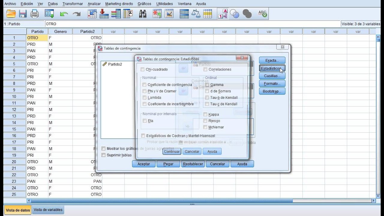Click the green Undo arrow icon

pyautogui.click(x=64, y=14)
